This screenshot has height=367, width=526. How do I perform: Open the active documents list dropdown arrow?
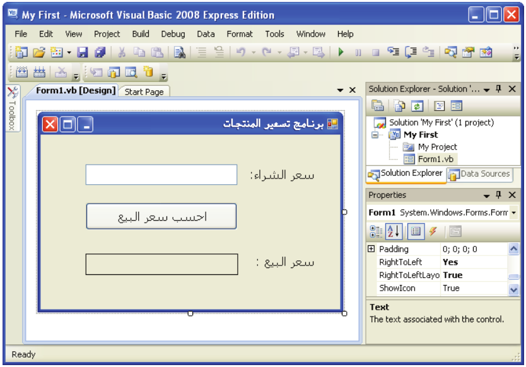pos(340,90)
